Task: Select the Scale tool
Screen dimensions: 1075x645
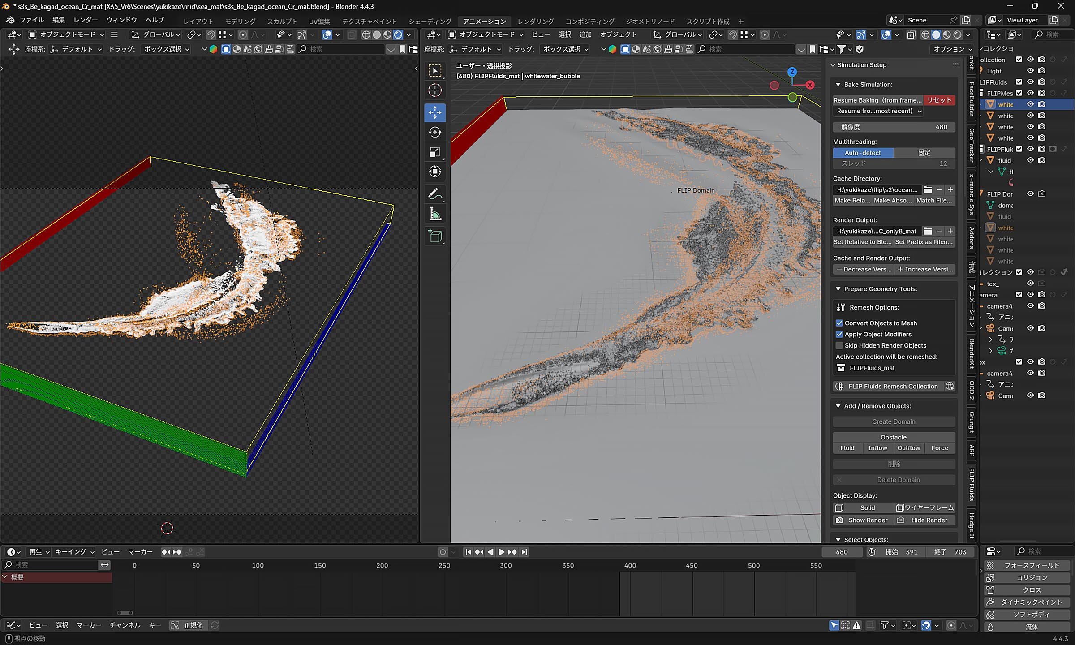Action: [x=434, y=152]
